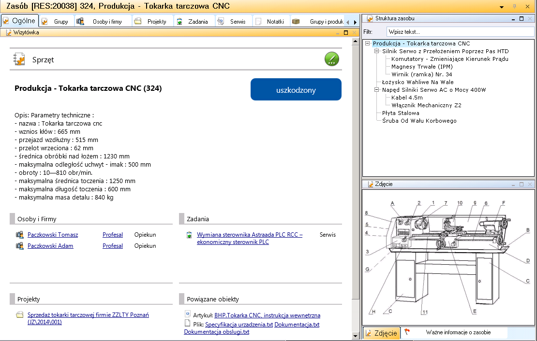The width and height of the screenshot is (537, 341).
Task: Click the Struktura zasobu panel icon
Action: click(x=370, y=18)
